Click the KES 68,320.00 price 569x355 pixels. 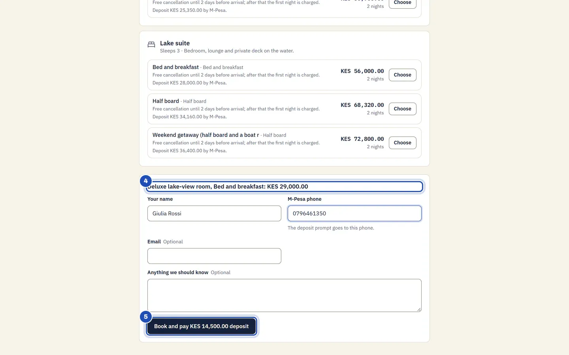tap(362, 105)
